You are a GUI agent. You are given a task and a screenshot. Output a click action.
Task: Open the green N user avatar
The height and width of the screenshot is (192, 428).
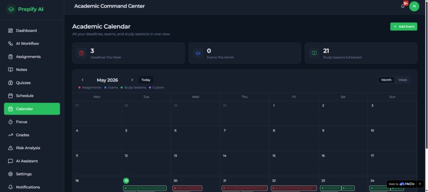(414, 6)
